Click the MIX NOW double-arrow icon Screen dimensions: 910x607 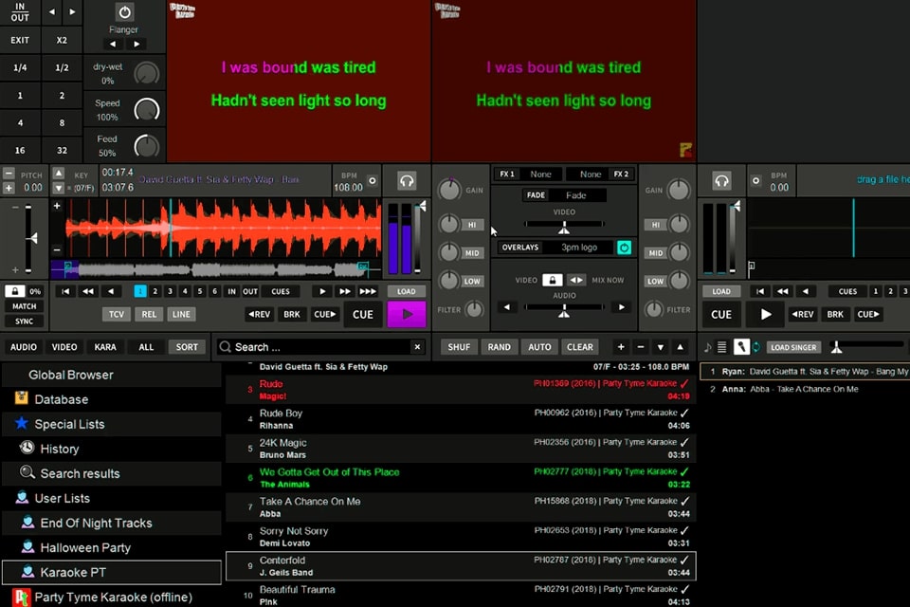point(576,280)
